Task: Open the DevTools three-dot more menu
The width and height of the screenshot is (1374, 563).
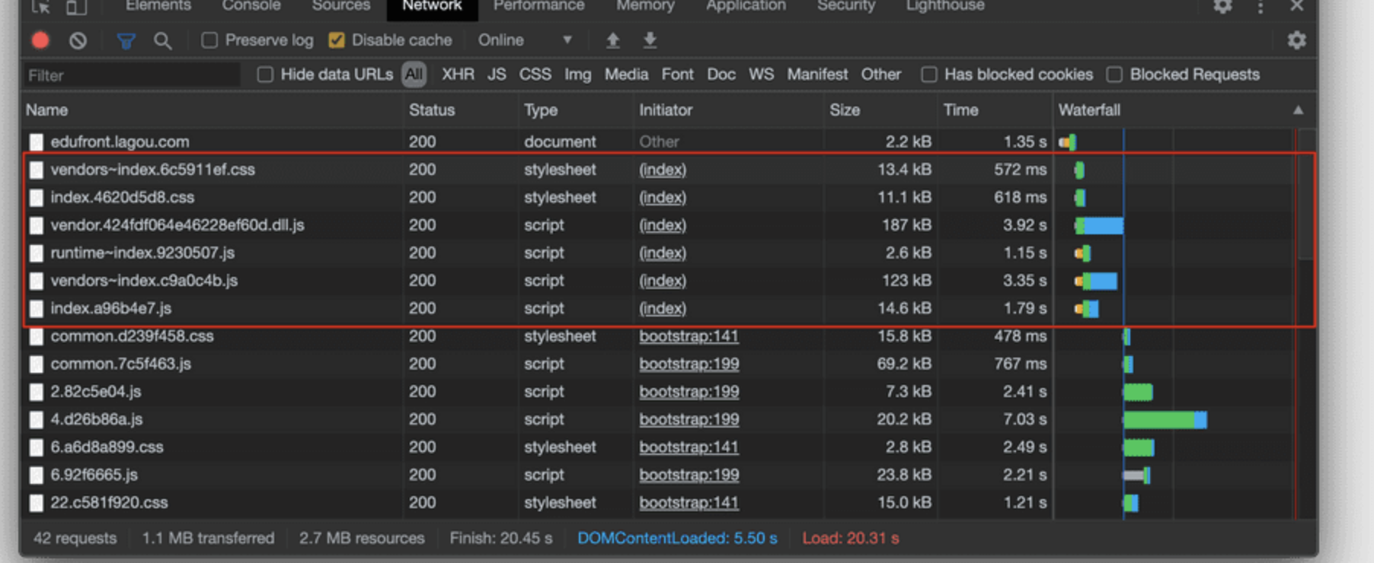Action: coord(1261,7)
